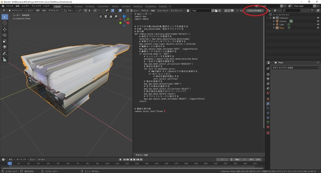Open the Render properties tab icon
This screenshot has width=321, height=173.
268,74
